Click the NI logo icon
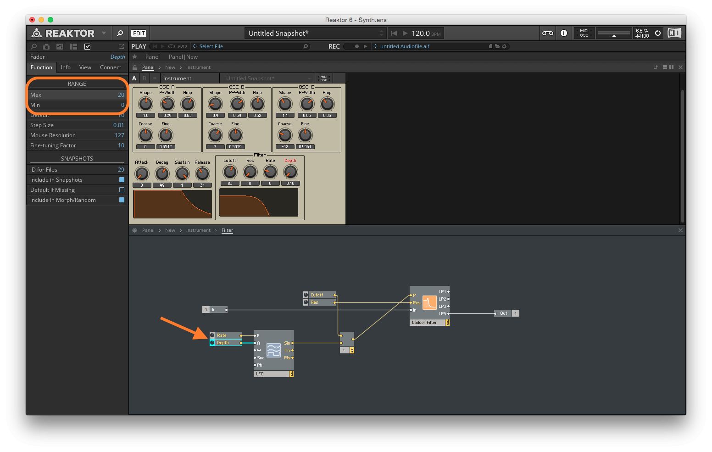Viewport: 712px width, 452px height. [674, 33]
